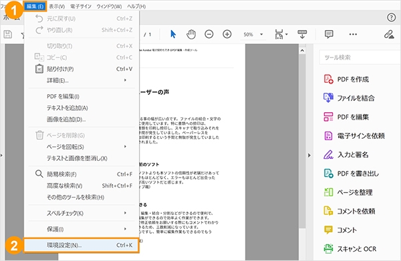Choose 簡易検索(F) menu entry

(x=82, y=174)
